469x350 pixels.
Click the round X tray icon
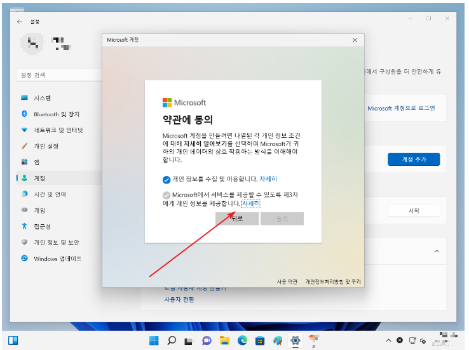(x=400, y=340)
